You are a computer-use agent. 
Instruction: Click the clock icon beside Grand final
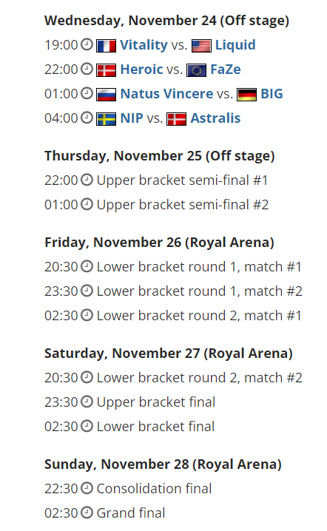[87, 513]
